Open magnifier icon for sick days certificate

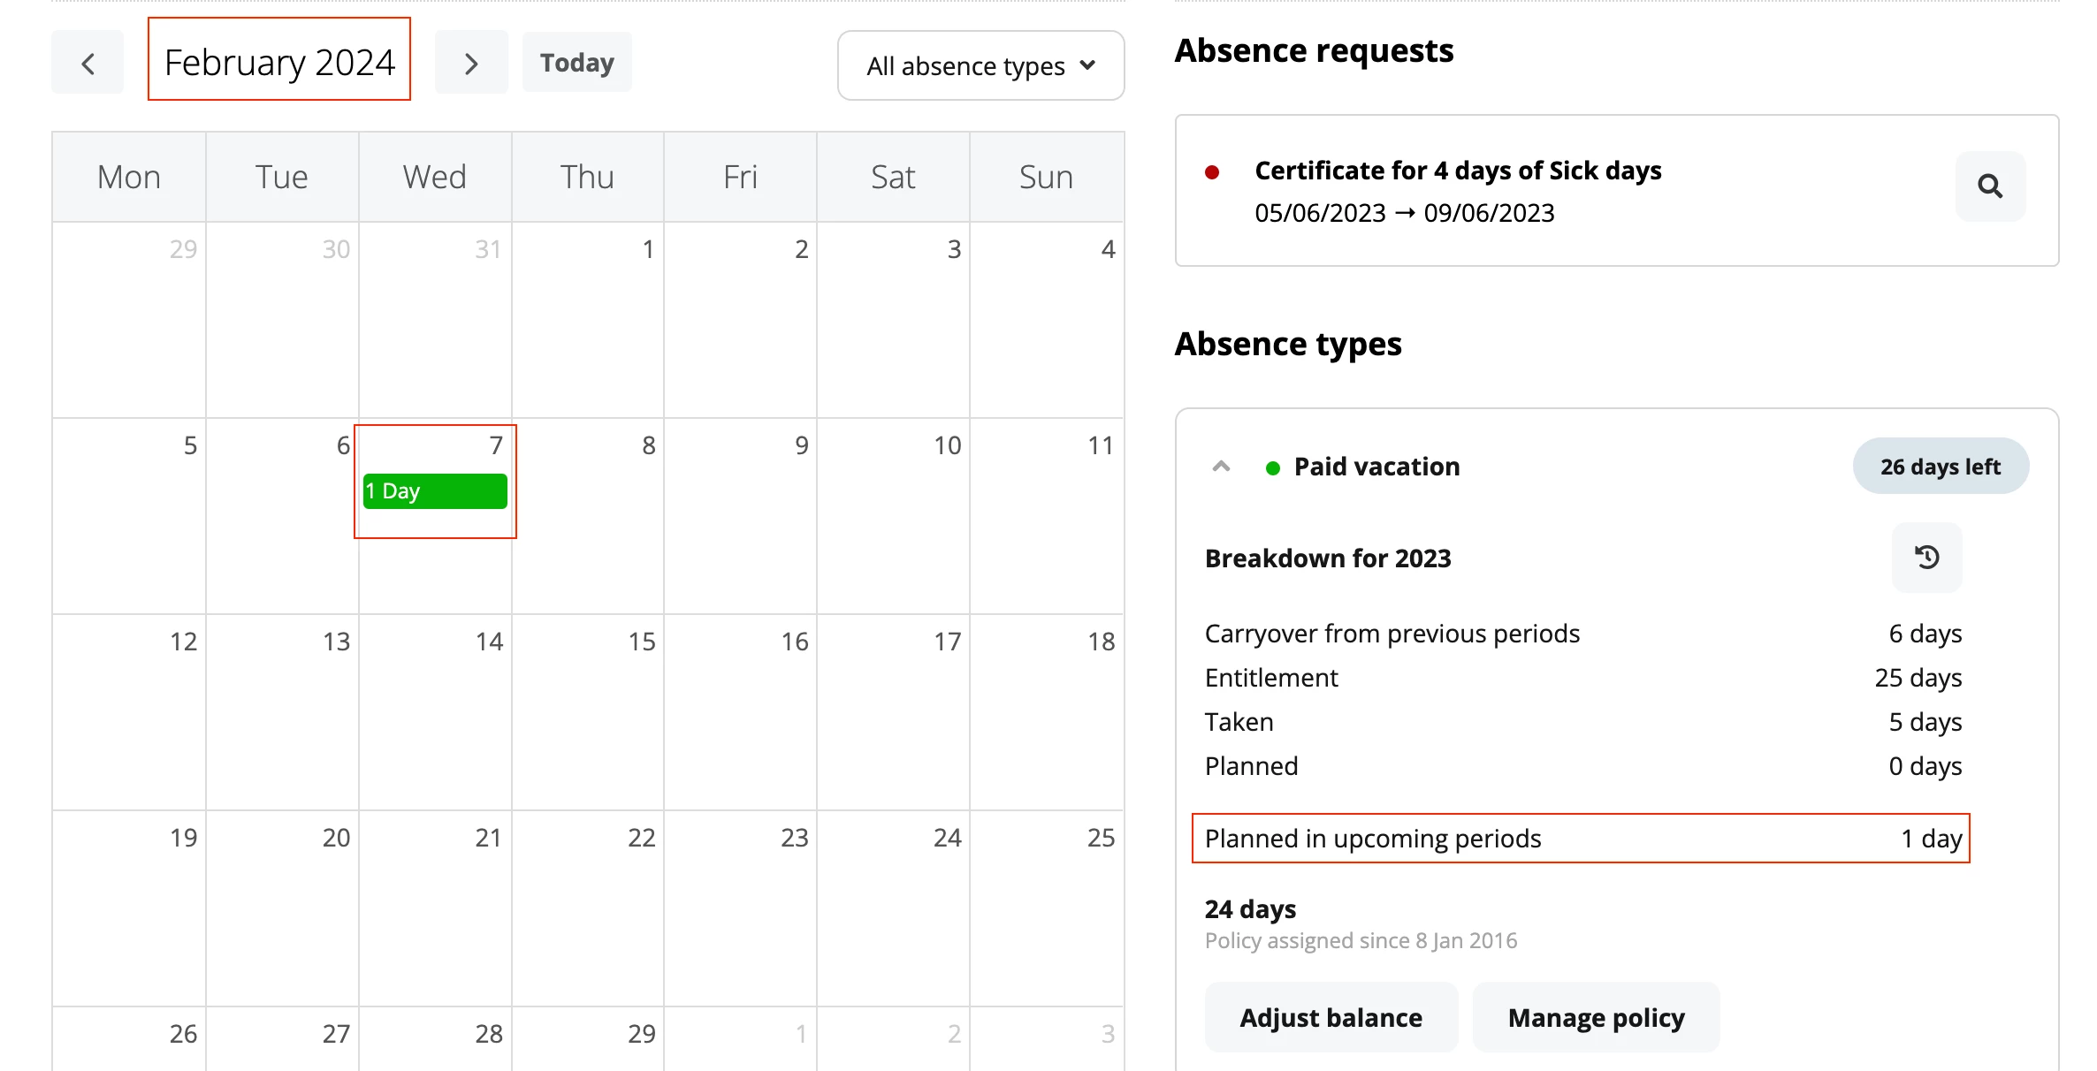point(1990,186)
